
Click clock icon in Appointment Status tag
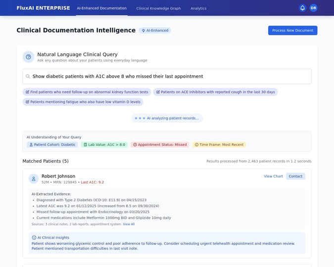[135, 144]
